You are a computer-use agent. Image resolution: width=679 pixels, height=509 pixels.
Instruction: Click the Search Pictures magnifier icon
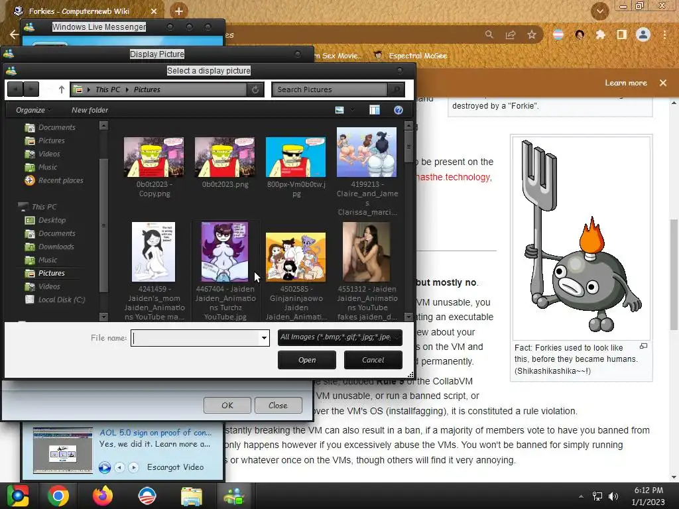pos(396,89)
